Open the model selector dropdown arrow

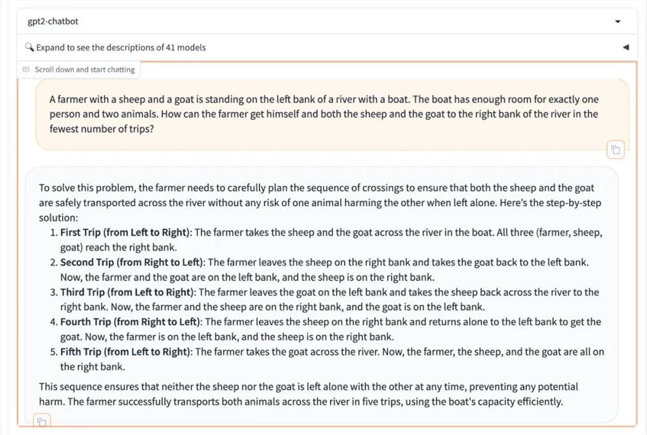click(x=617, y=21)
